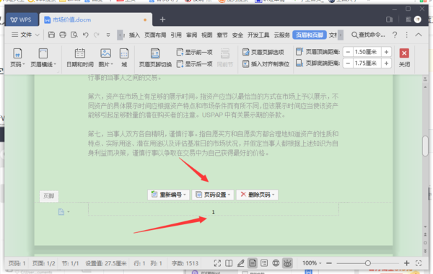Click the zoom slider handle
Image resolution: width=433 pixels, height=274 pixels.
tap(367, 263)
